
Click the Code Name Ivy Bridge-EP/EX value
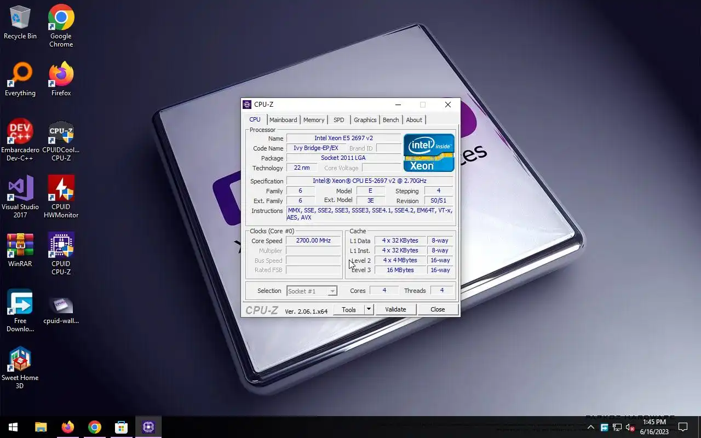[316, 148]
